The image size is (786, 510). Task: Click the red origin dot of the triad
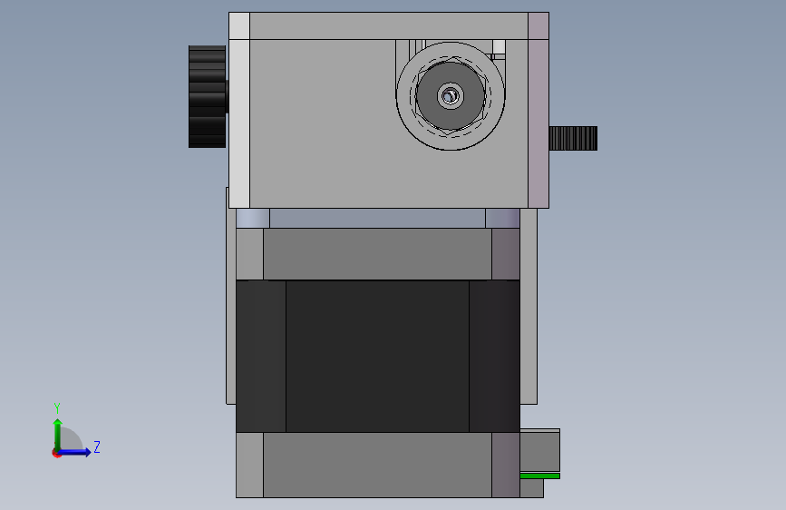tap(56, 453)
